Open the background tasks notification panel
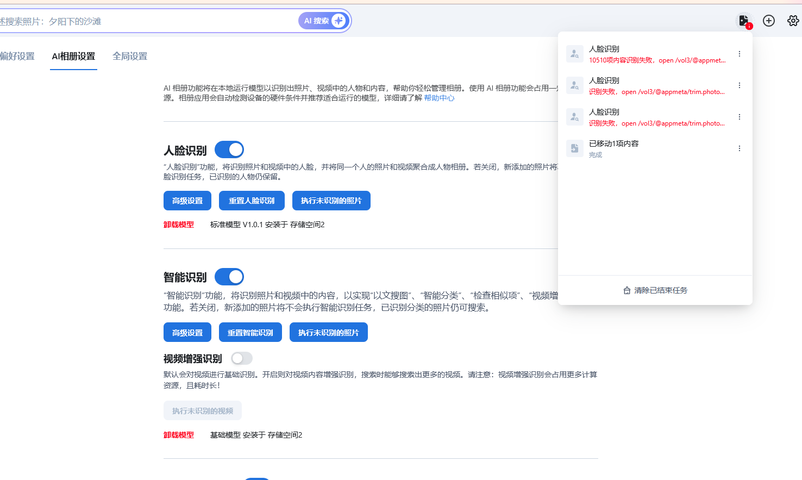The image size is (802, 480). pos(744,20)
